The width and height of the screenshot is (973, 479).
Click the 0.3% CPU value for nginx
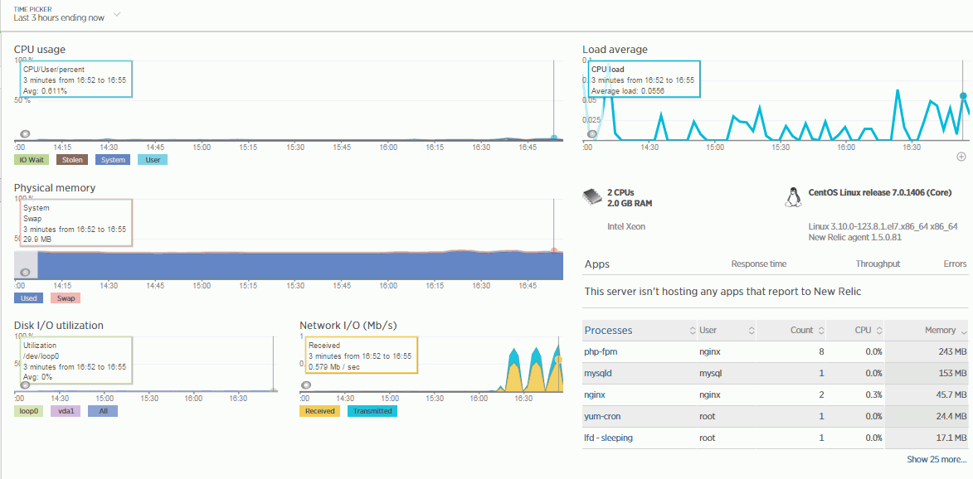point(873,394)
